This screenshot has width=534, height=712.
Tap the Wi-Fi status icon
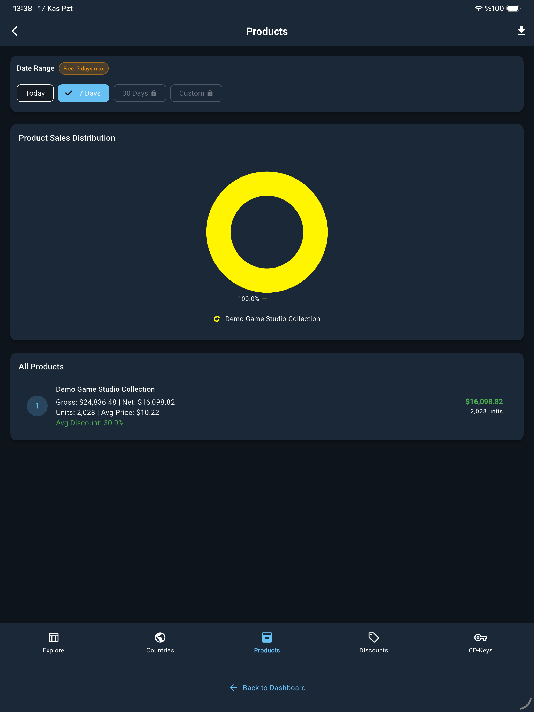478,8
